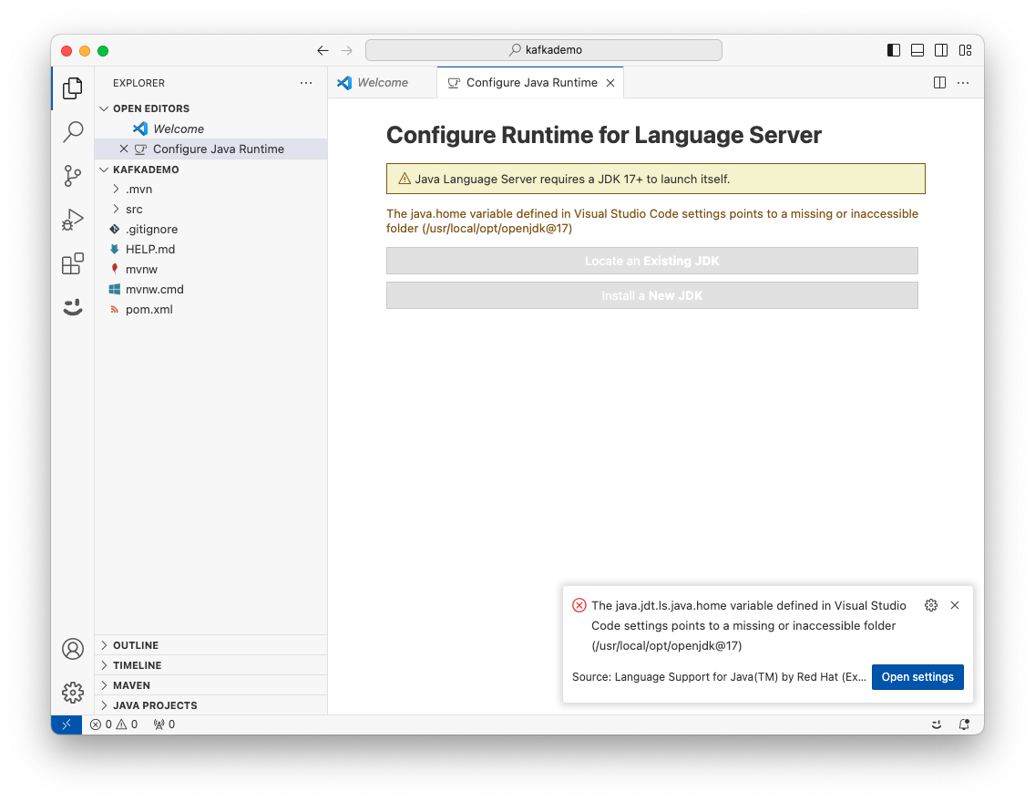Open the Accounts menu
The height and width of the screenshot is (802, 1035).
tap(73, 649)
